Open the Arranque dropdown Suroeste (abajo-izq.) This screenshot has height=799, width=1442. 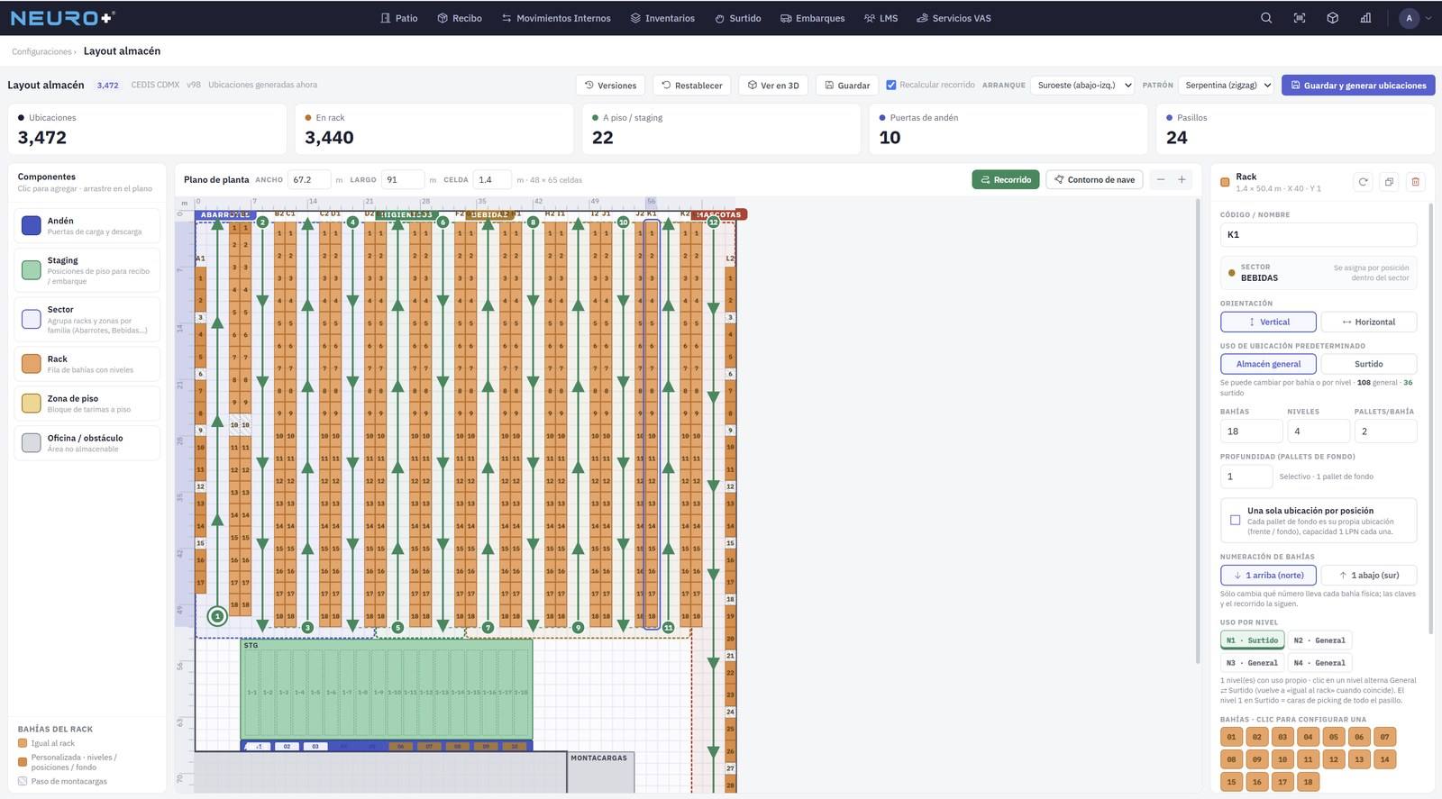click(x=1082, y=85)
